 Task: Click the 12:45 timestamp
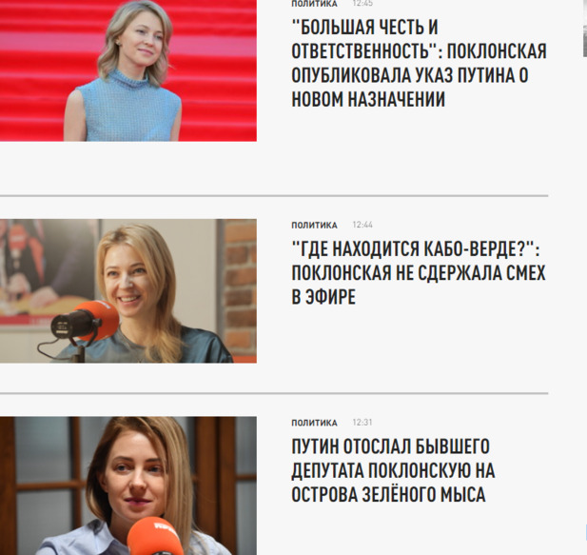362,4
